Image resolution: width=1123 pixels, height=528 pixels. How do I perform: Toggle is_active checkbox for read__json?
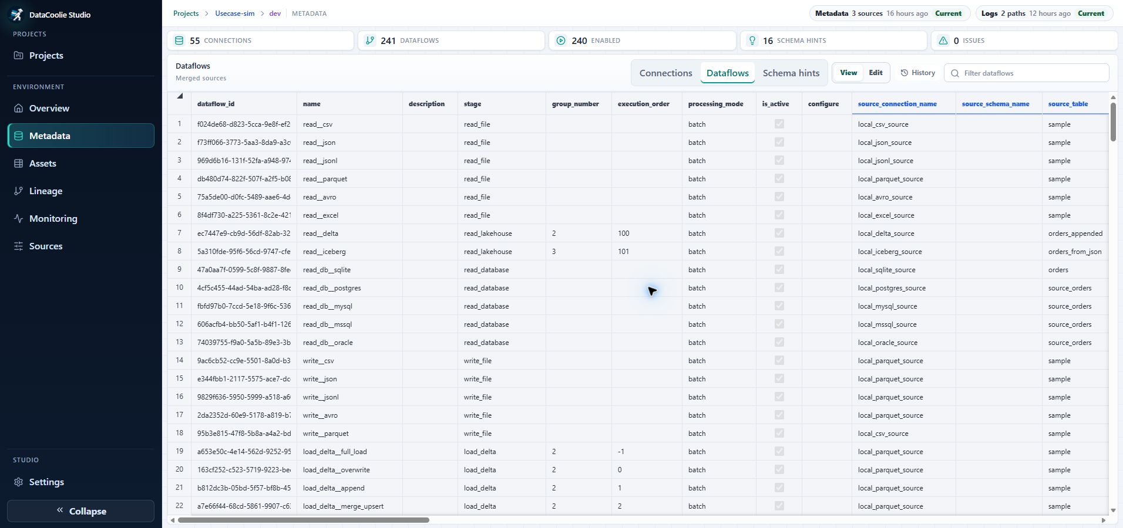pyautogui.click(x=779, y=142)
